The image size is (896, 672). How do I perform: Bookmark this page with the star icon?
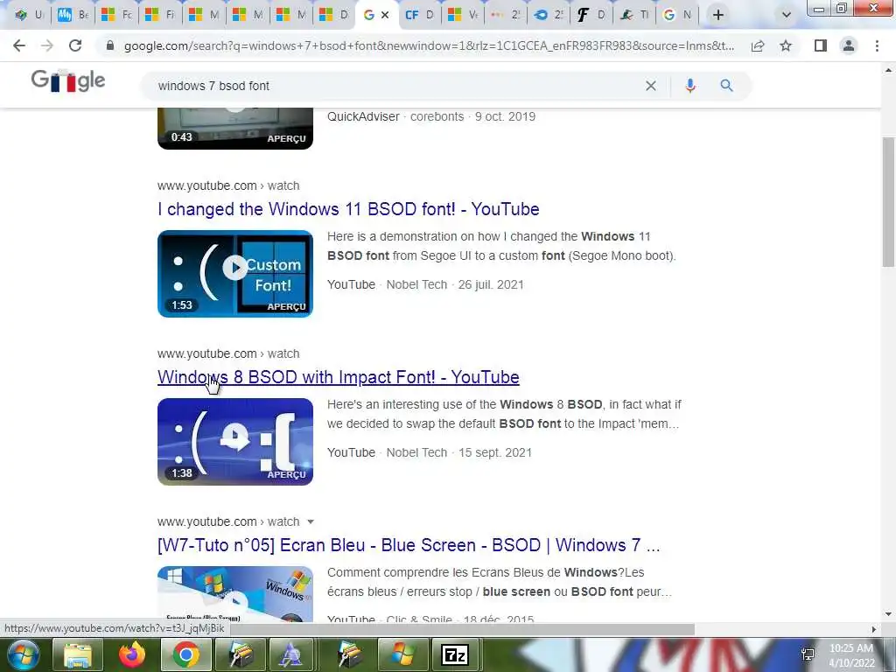click(786, 45)
